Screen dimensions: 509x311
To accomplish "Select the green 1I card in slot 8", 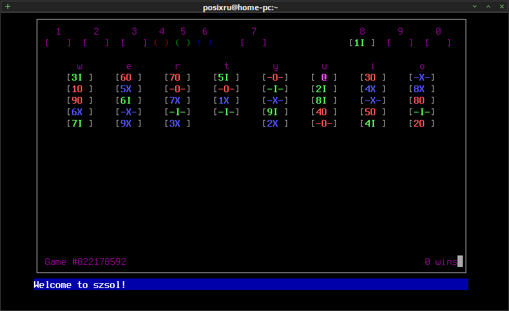I will [362, 43].
